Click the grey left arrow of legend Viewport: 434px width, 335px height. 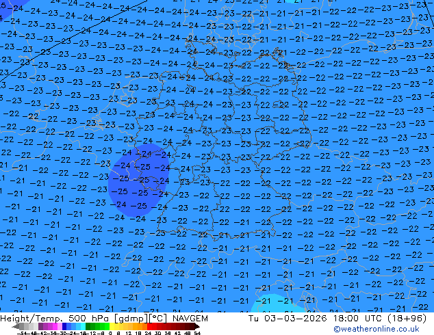coord(16,326)
